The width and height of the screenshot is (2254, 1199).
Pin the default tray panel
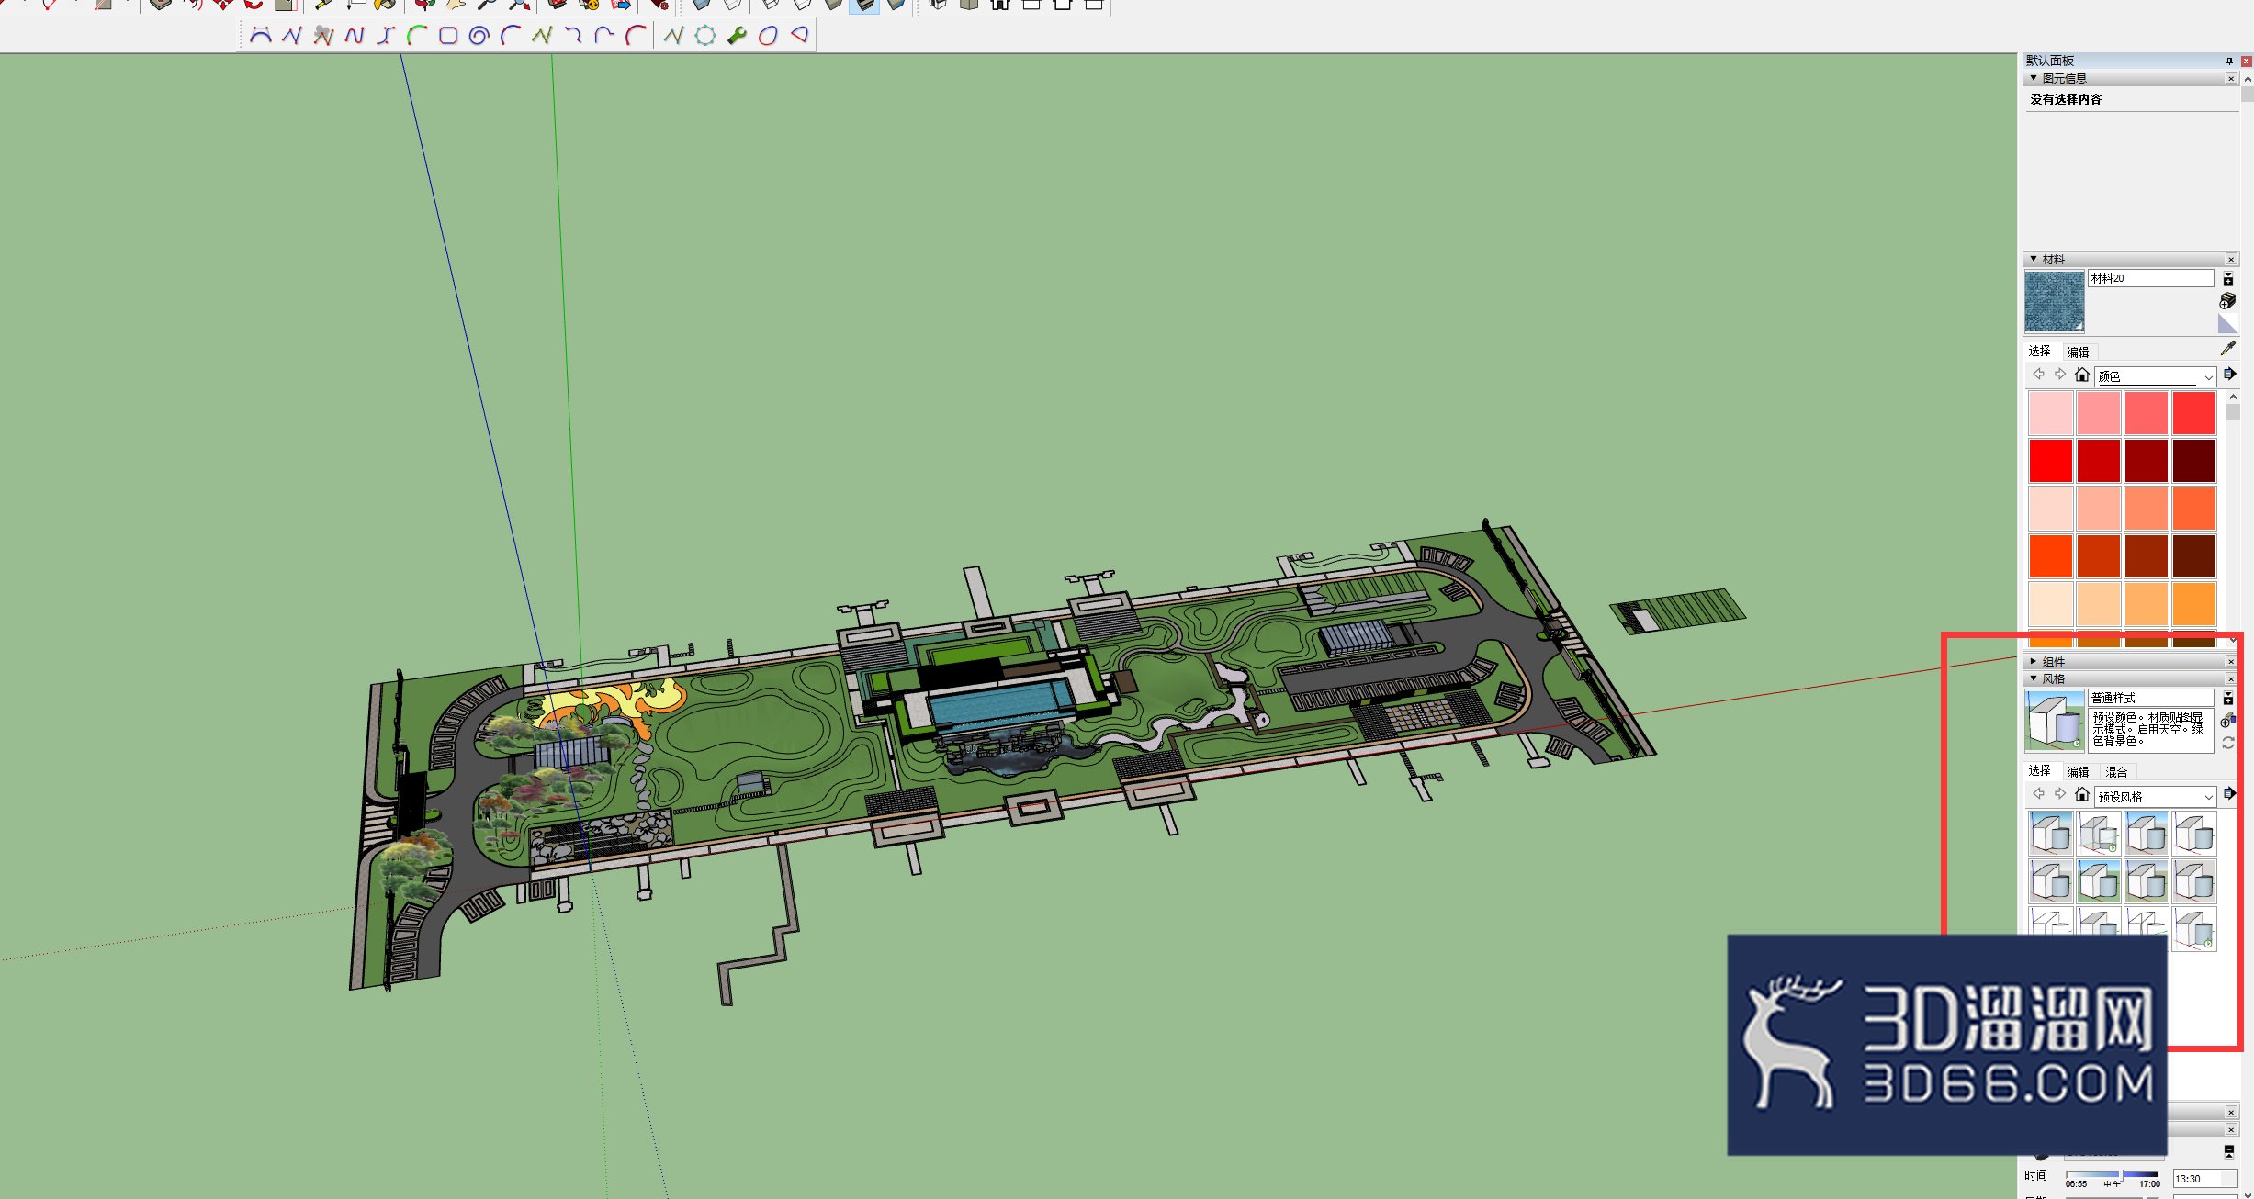pos(2229,61)
